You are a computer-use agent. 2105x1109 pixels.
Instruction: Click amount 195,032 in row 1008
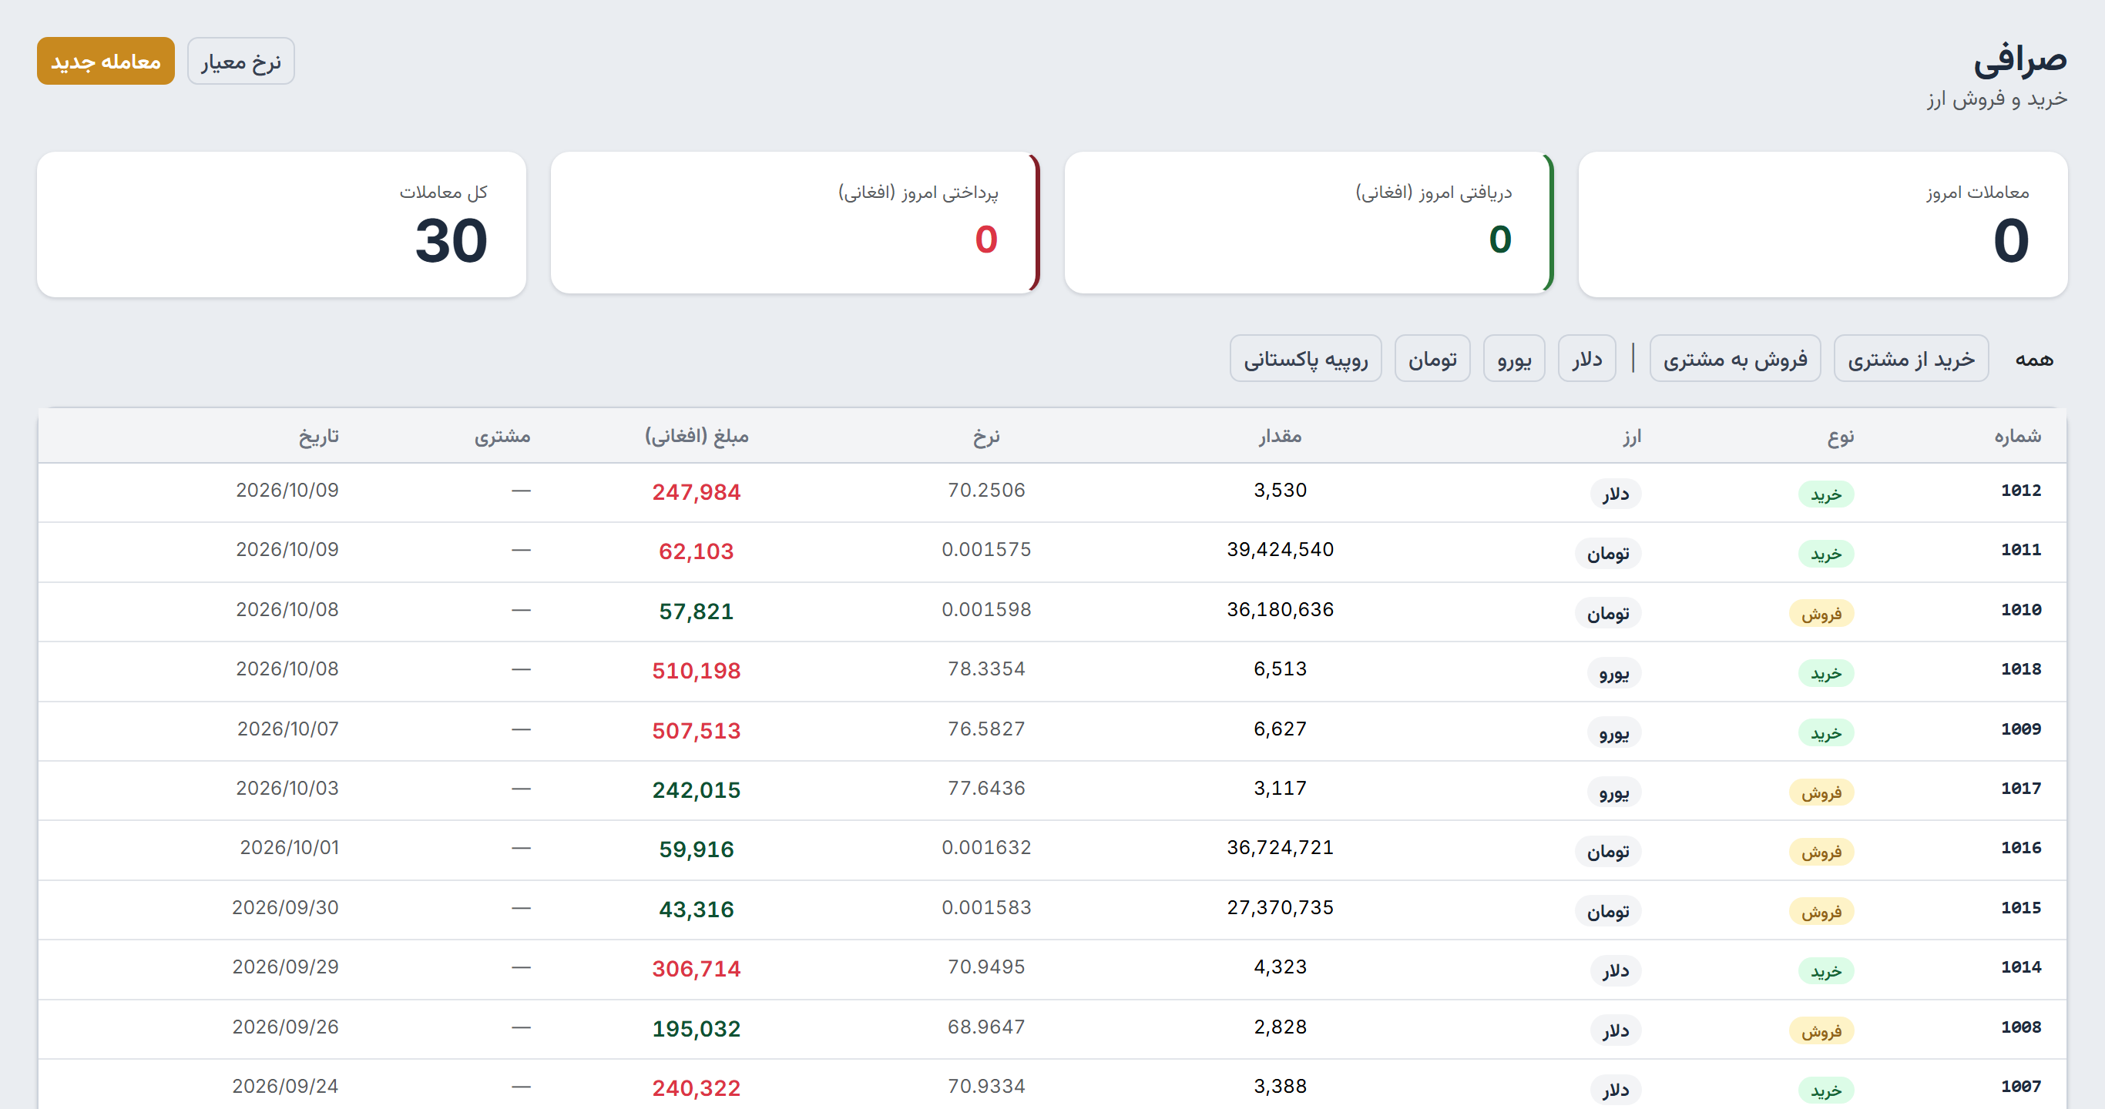pos(697,1029)
